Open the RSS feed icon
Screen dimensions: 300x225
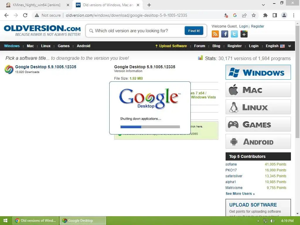pyautogui.click(x=215, y=34)
